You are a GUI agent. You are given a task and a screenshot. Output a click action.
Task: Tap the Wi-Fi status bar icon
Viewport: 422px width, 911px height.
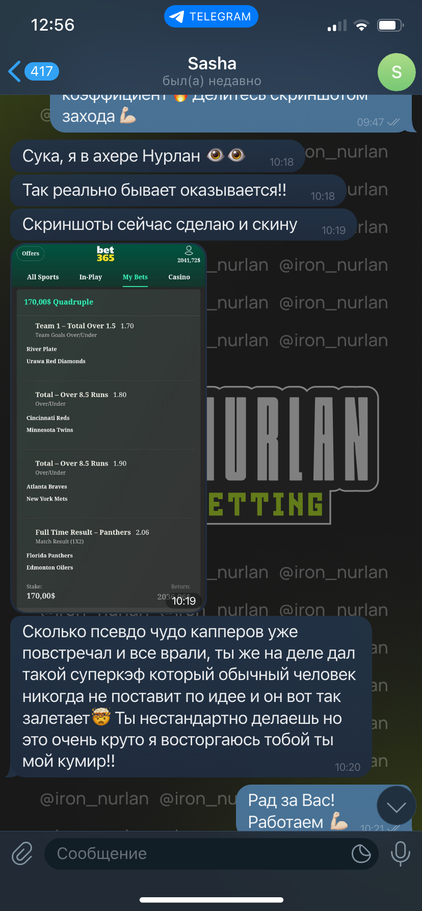[361, 25]
